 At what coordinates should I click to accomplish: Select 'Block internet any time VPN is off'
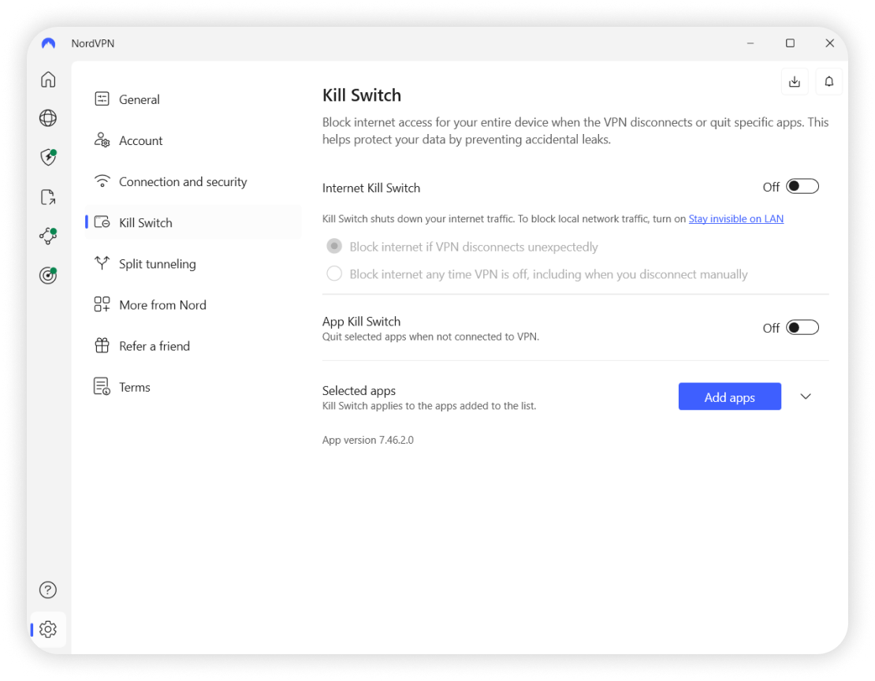click(335, 274)
